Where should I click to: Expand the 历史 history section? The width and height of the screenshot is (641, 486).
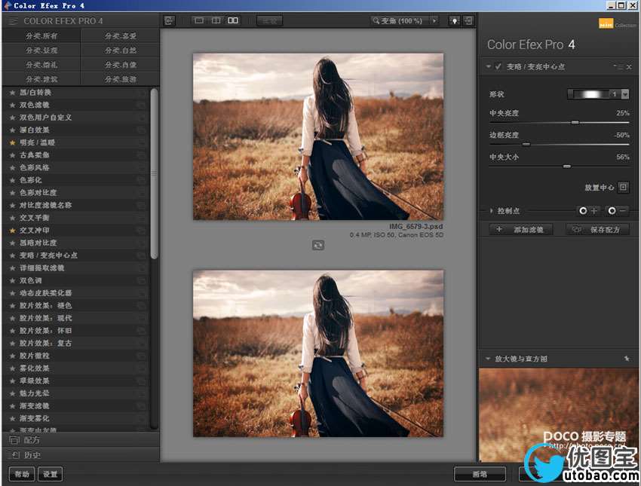tap(81, 454)
